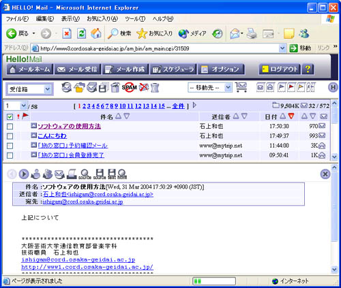Click the ログアウト button
The width and height of the screenshot is (341, 288).
(x=280, y=69)
